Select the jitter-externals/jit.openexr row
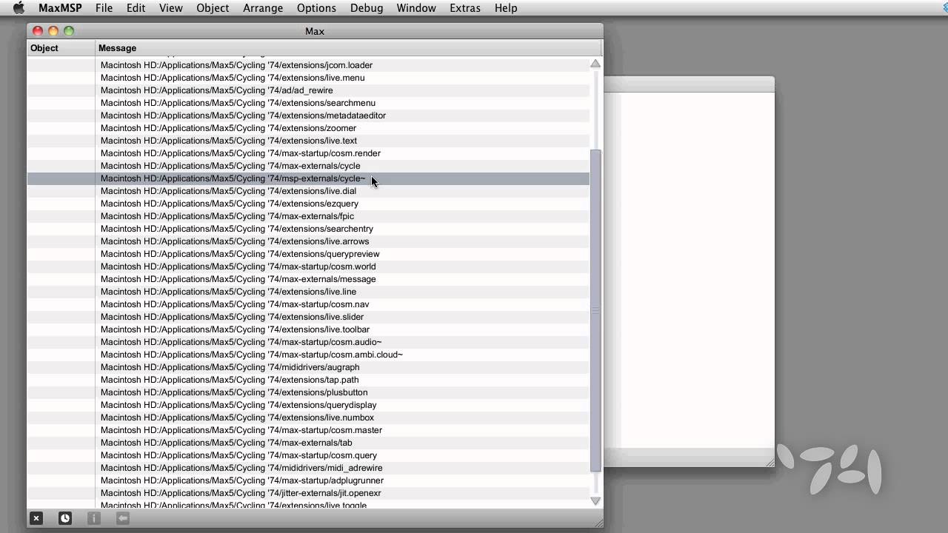 [x=308, y=493]
